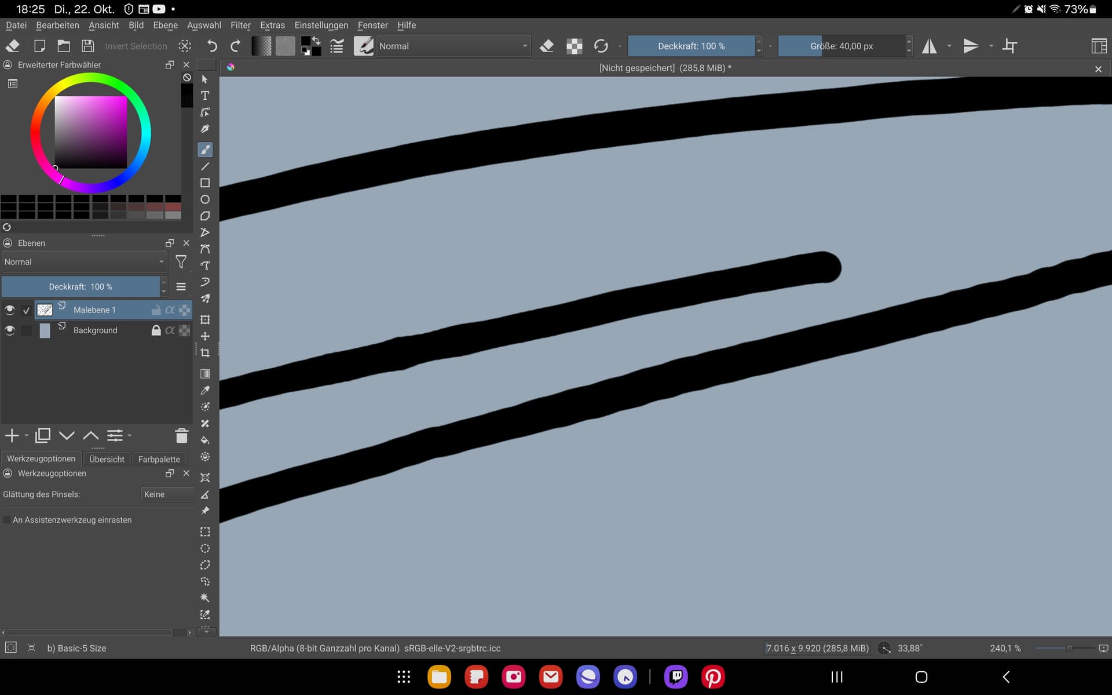
Task: Open Glättung des Pinsels Keine dropdown
Action: coord(167,494)
